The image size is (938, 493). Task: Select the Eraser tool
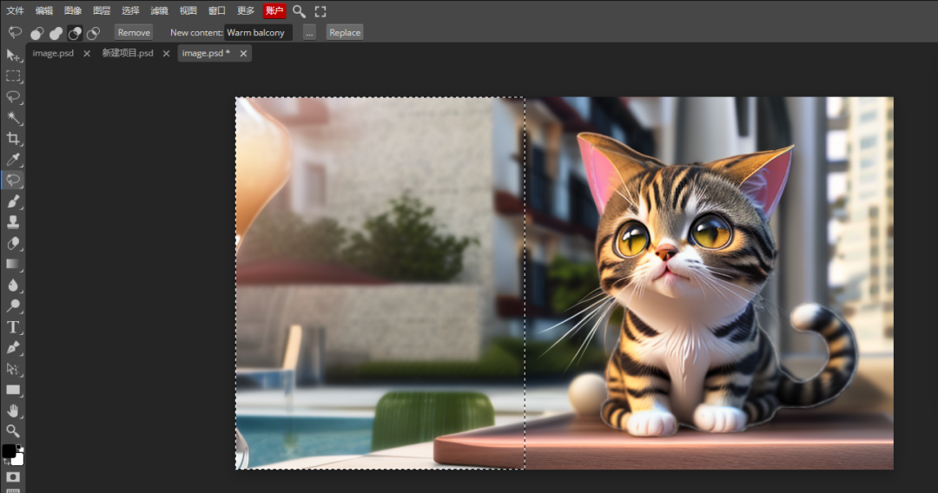point(12,243)
